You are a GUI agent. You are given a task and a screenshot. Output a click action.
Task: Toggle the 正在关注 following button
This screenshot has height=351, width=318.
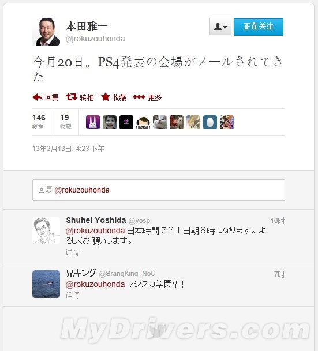[x=259, y=27]
